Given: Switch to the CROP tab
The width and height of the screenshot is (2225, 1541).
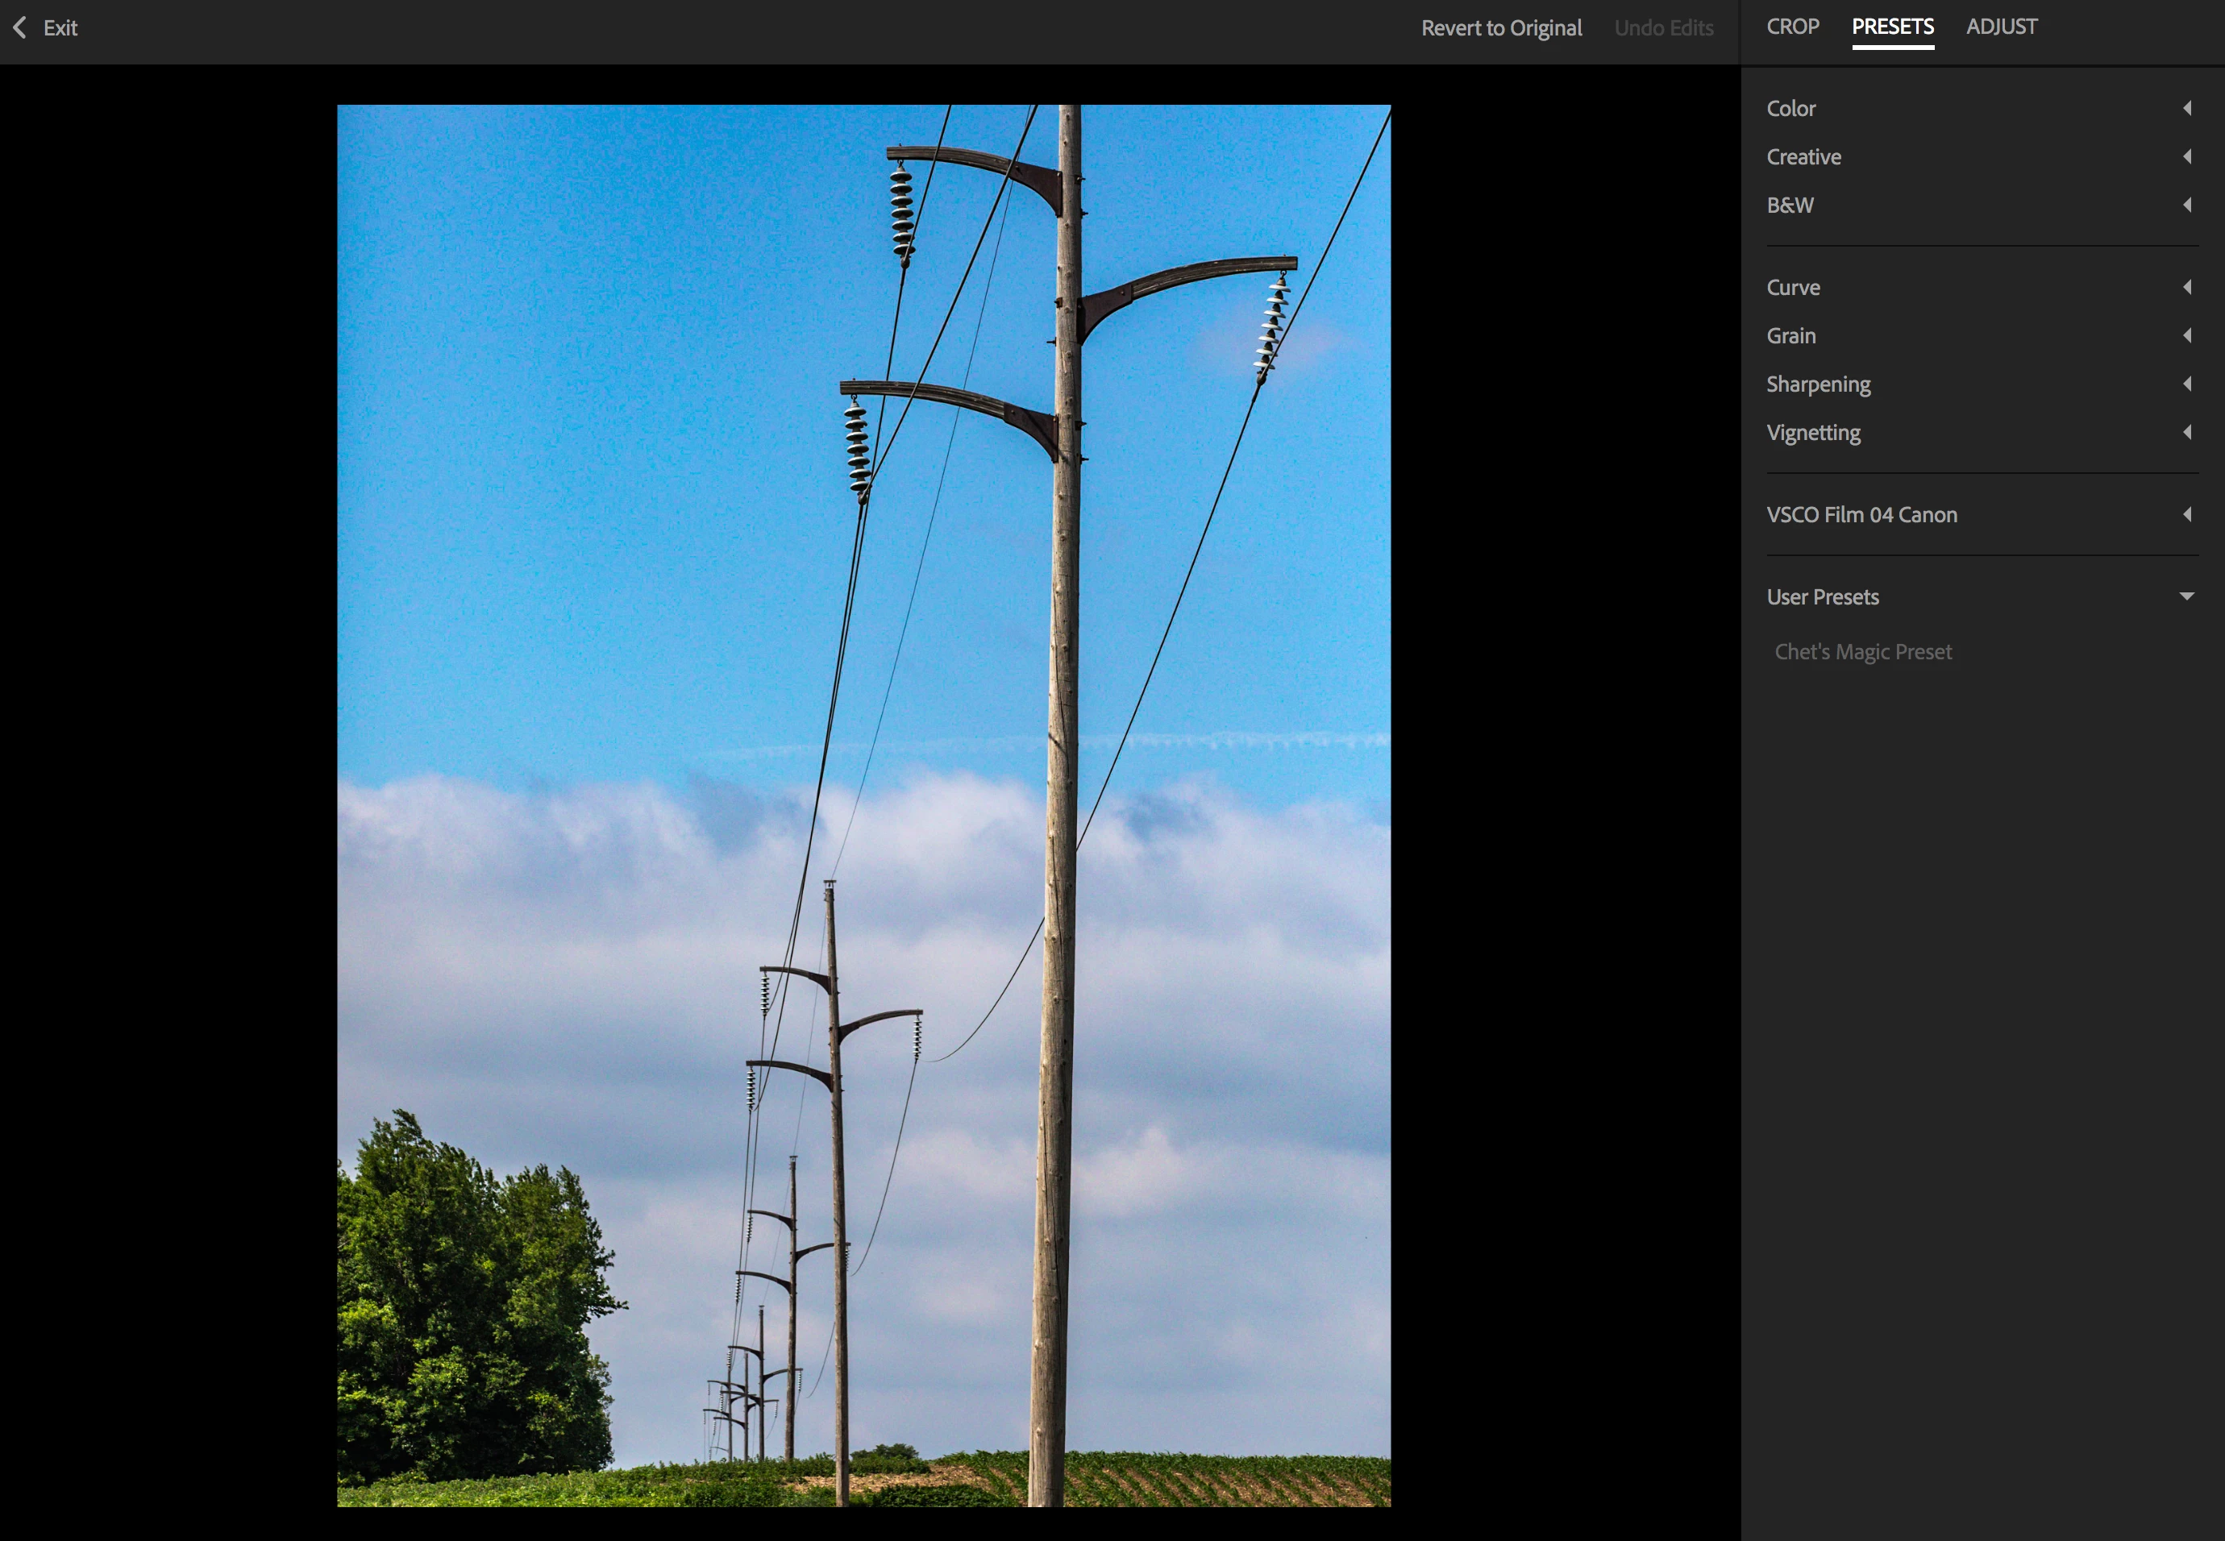Looking at the screenshot, I should click(x=1792, y=27).
